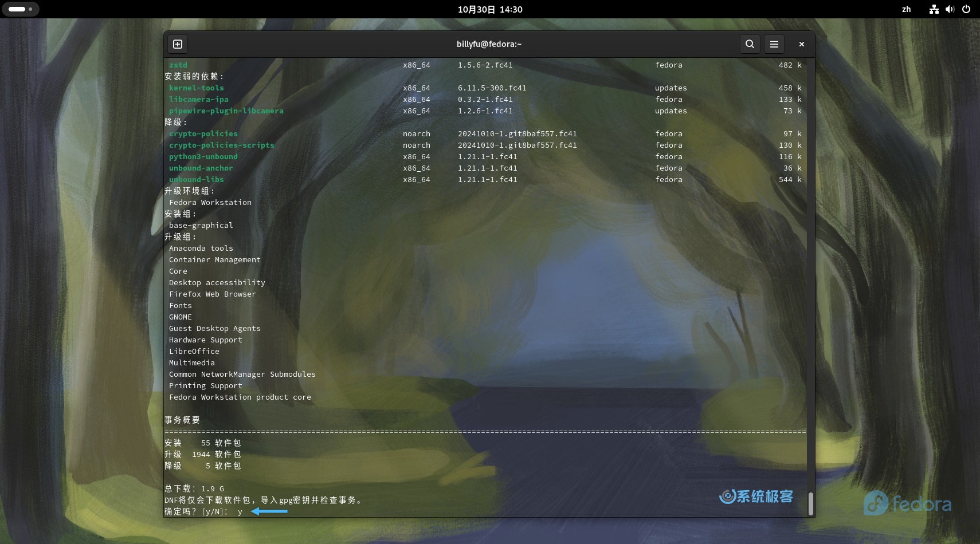980x544 pixels.
Task: Click the Guest Desktop Agents line
Action: 215,328
